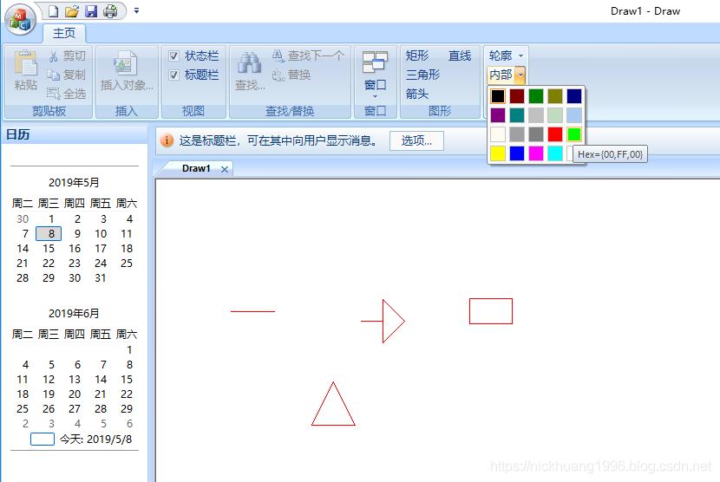Click the red horizontal line on canvas
The width and height of the screenshot is (720, 482).
252,311
